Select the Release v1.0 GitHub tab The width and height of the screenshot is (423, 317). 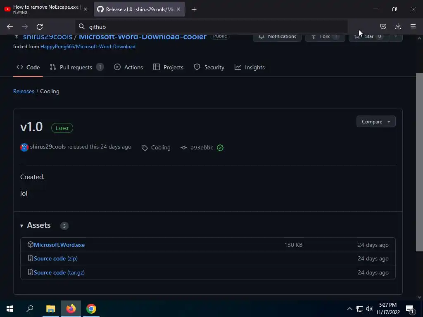point(140,9)
